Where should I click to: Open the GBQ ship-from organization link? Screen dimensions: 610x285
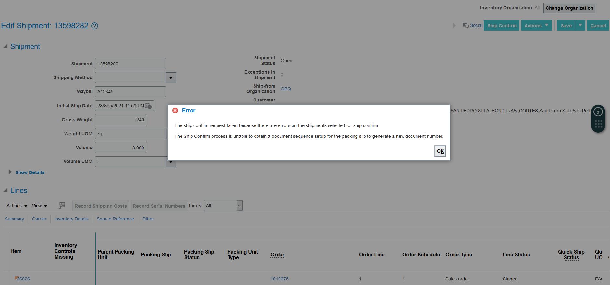tap(286, 89)
